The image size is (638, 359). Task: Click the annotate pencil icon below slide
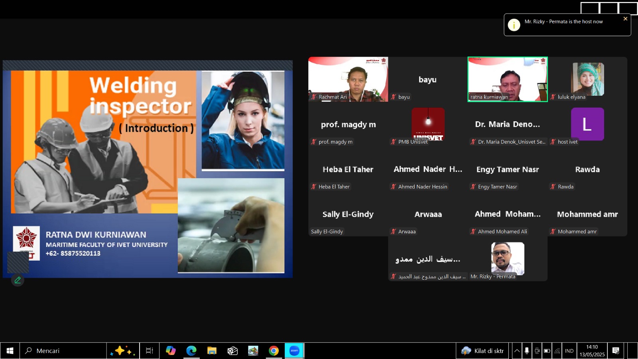pyautogui.click(x=18, y=280)
